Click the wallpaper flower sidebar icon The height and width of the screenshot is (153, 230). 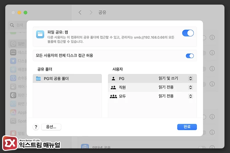[x=13, y=69]
